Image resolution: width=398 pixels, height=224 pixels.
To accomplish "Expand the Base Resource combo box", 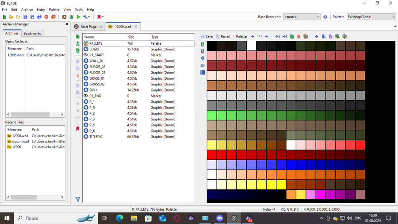I will (x=302, y=17).
